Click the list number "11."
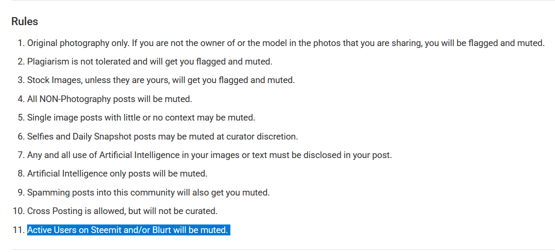Image resolution: width=555 pixels, height=252 pixels. 19,230
